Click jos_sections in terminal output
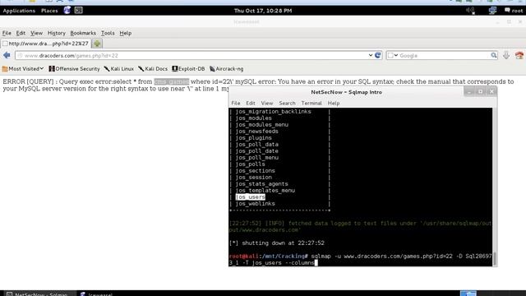Image resolution: width=526 pixels, height=296 pixels. point(255,171)
